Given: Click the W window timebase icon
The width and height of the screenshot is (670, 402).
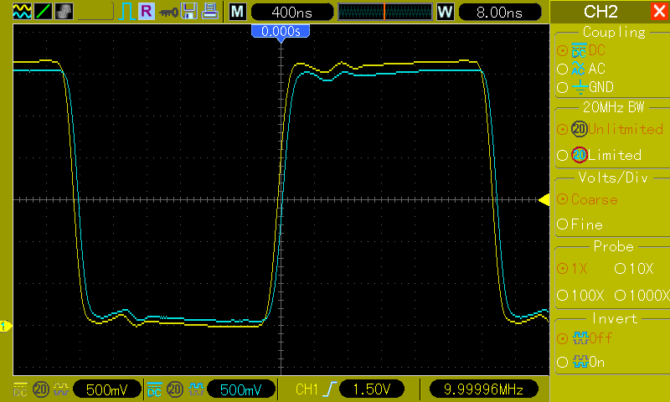Looking at the screenshot, I should pos(445,12).
